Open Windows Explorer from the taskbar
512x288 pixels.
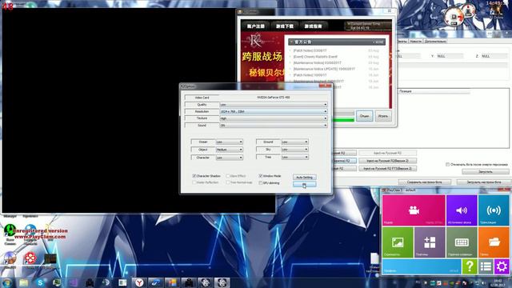point(23,282)
